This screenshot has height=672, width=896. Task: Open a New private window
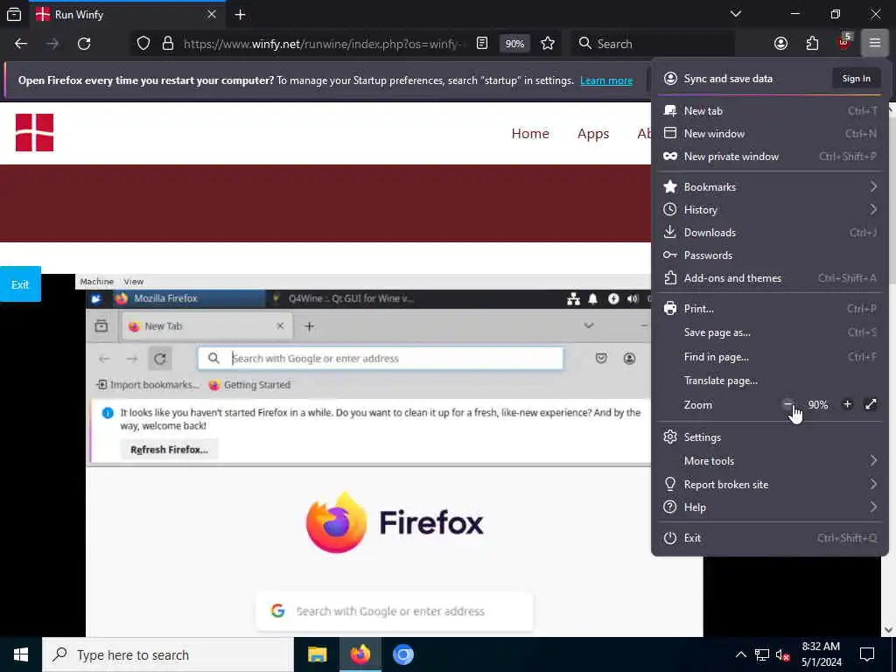(x=770, y=157)
